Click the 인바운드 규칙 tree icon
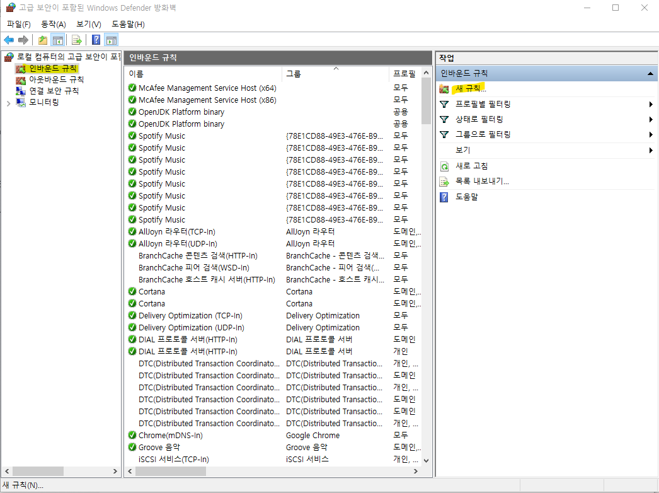 coord(21,69)
